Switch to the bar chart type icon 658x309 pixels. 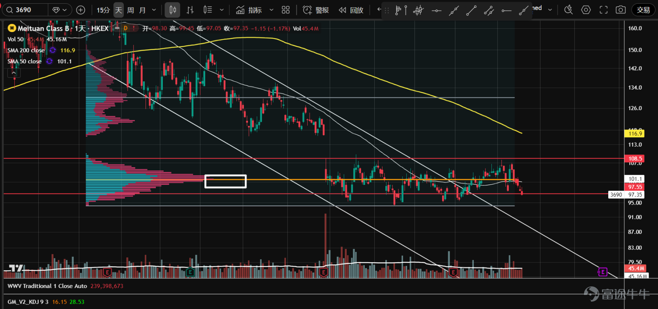click(x=190, y=10)
